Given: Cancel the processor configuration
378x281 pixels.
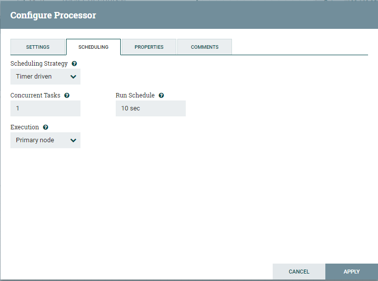Looking at the screenshot, I should coord(299,272).
